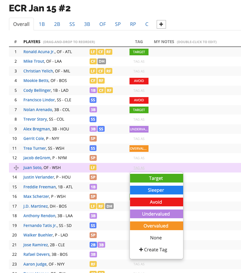This screenshot has height=273, width=241.
Task: Open the TAG AS dropdown for Jacob deGrom
Action: pyautogui.click(x=139, y=158)
